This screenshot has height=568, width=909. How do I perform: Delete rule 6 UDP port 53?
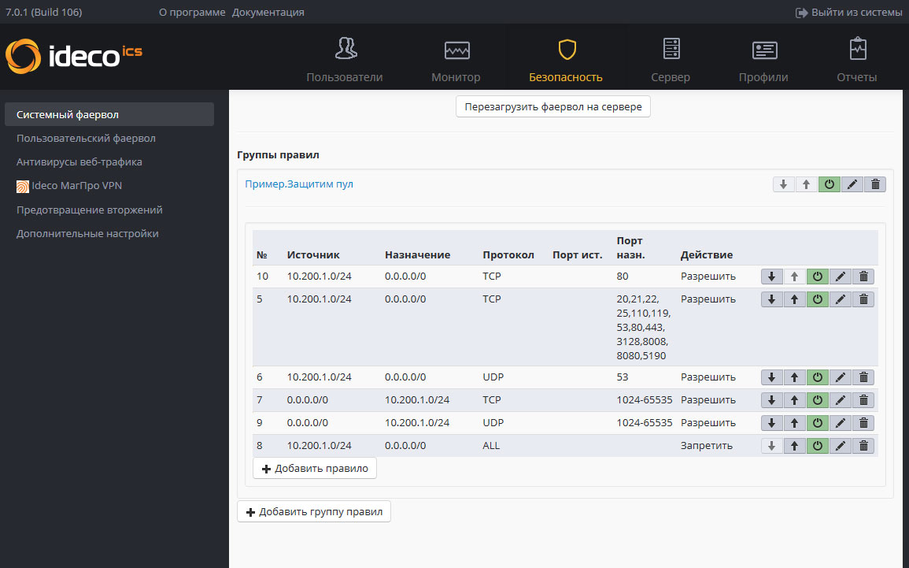863,377
